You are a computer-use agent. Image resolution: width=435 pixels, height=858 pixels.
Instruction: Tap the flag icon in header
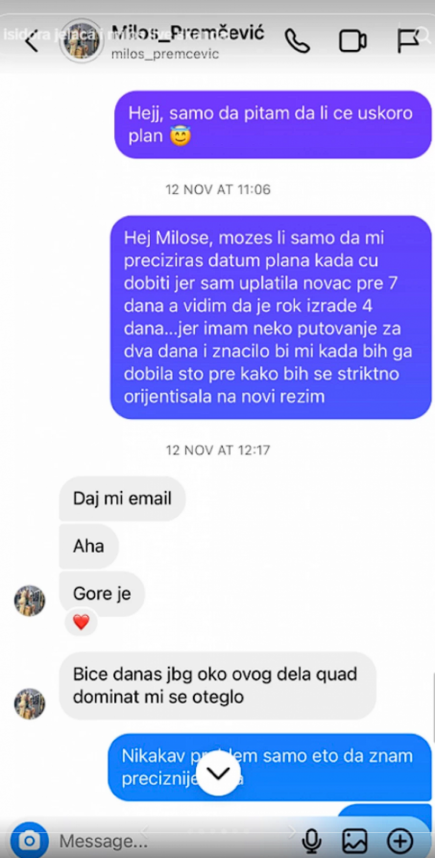click(407, 41)
